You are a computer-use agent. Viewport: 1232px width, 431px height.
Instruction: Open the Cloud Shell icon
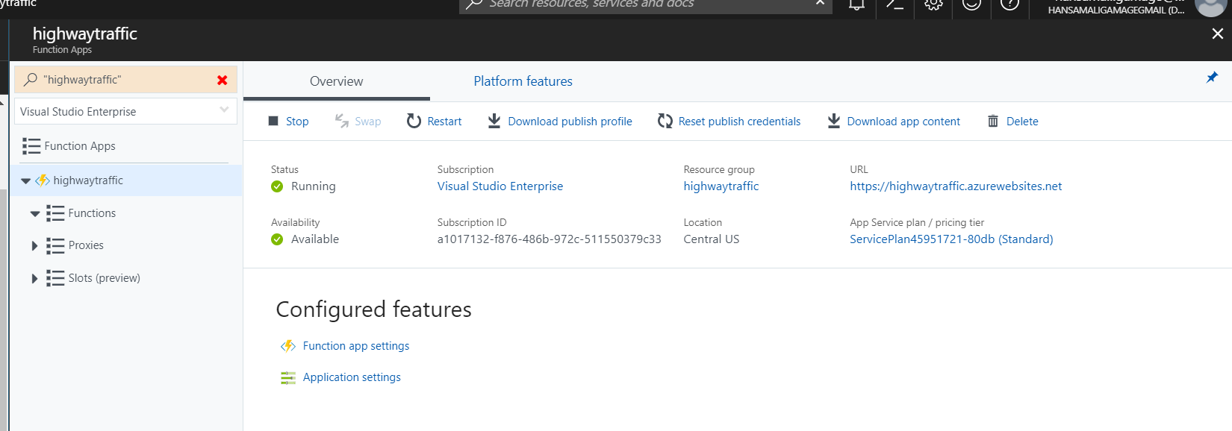[x=895, y=4]
